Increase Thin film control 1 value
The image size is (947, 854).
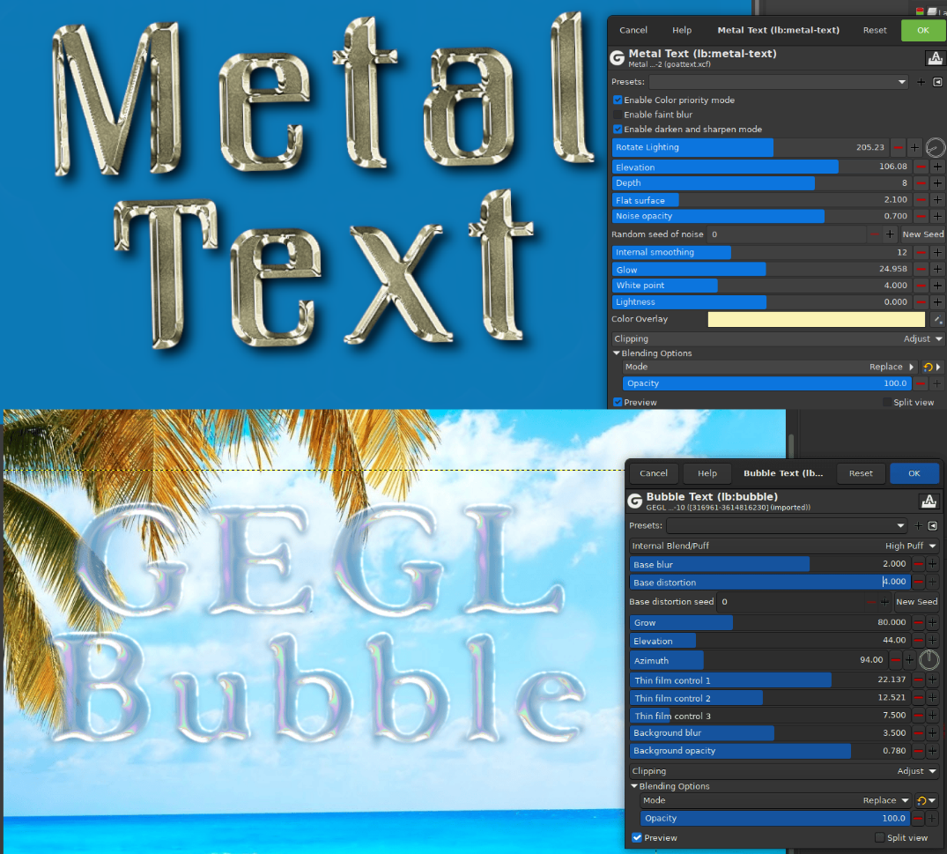933,679
